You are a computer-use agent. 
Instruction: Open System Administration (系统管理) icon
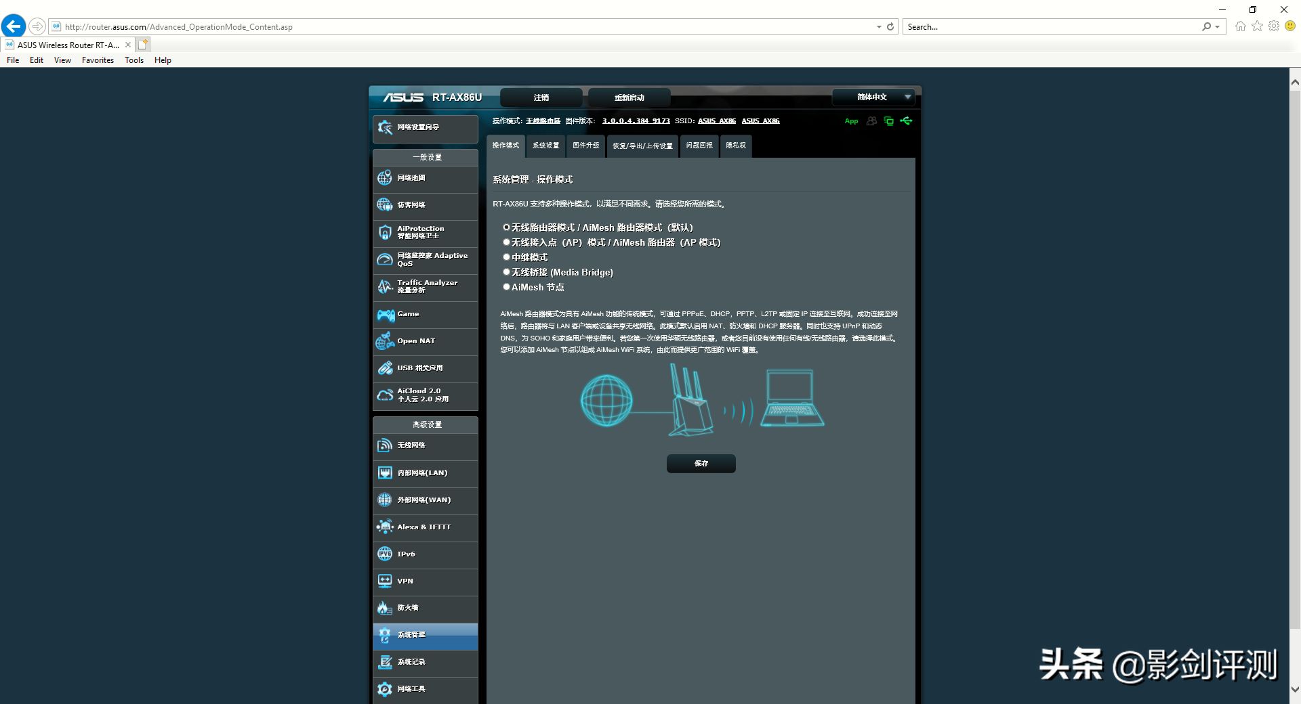click(x=385, y=635)
